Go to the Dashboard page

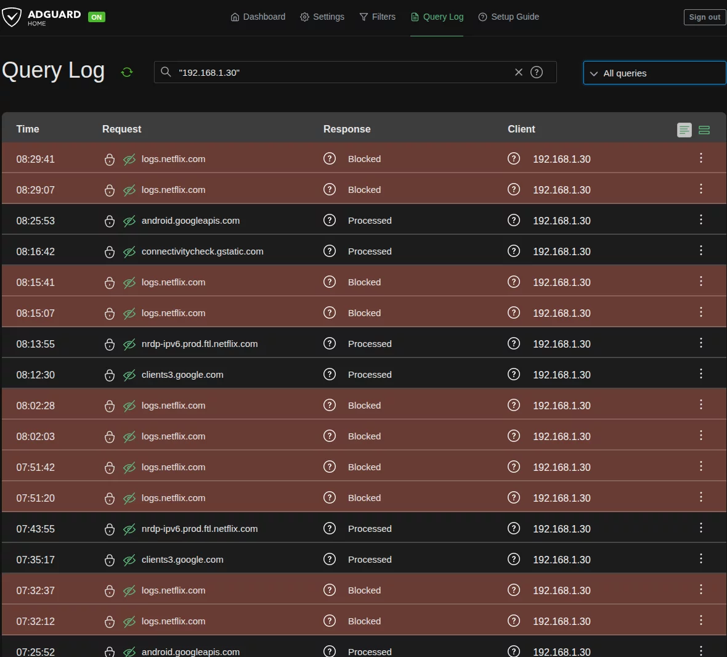258,17
